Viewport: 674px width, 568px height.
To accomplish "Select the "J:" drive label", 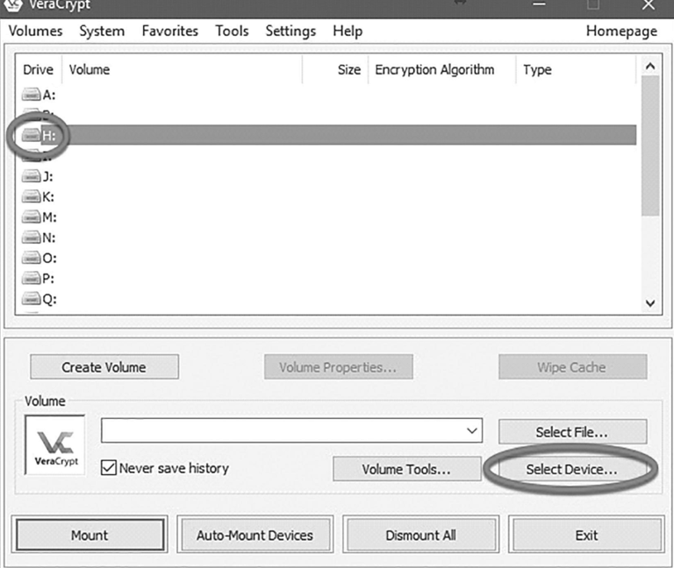I will (47, 176).
